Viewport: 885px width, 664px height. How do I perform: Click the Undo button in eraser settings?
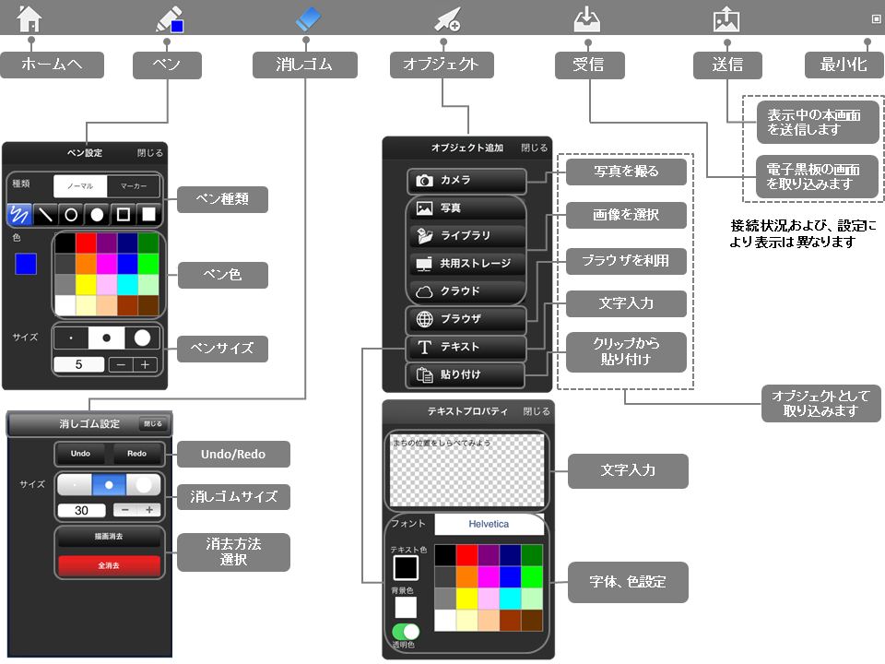[x=81, y=454]
